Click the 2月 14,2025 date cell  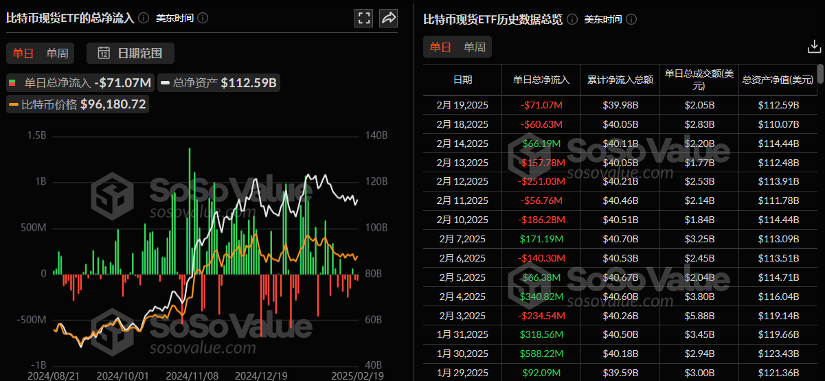(x=462, y=143)
